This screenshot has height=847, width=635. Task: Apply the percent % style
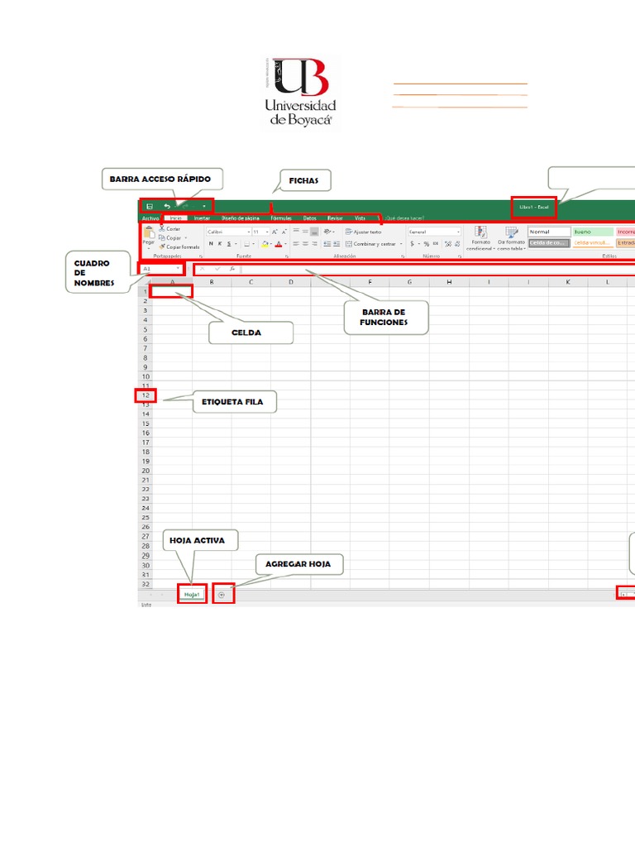tap(427, 244)
